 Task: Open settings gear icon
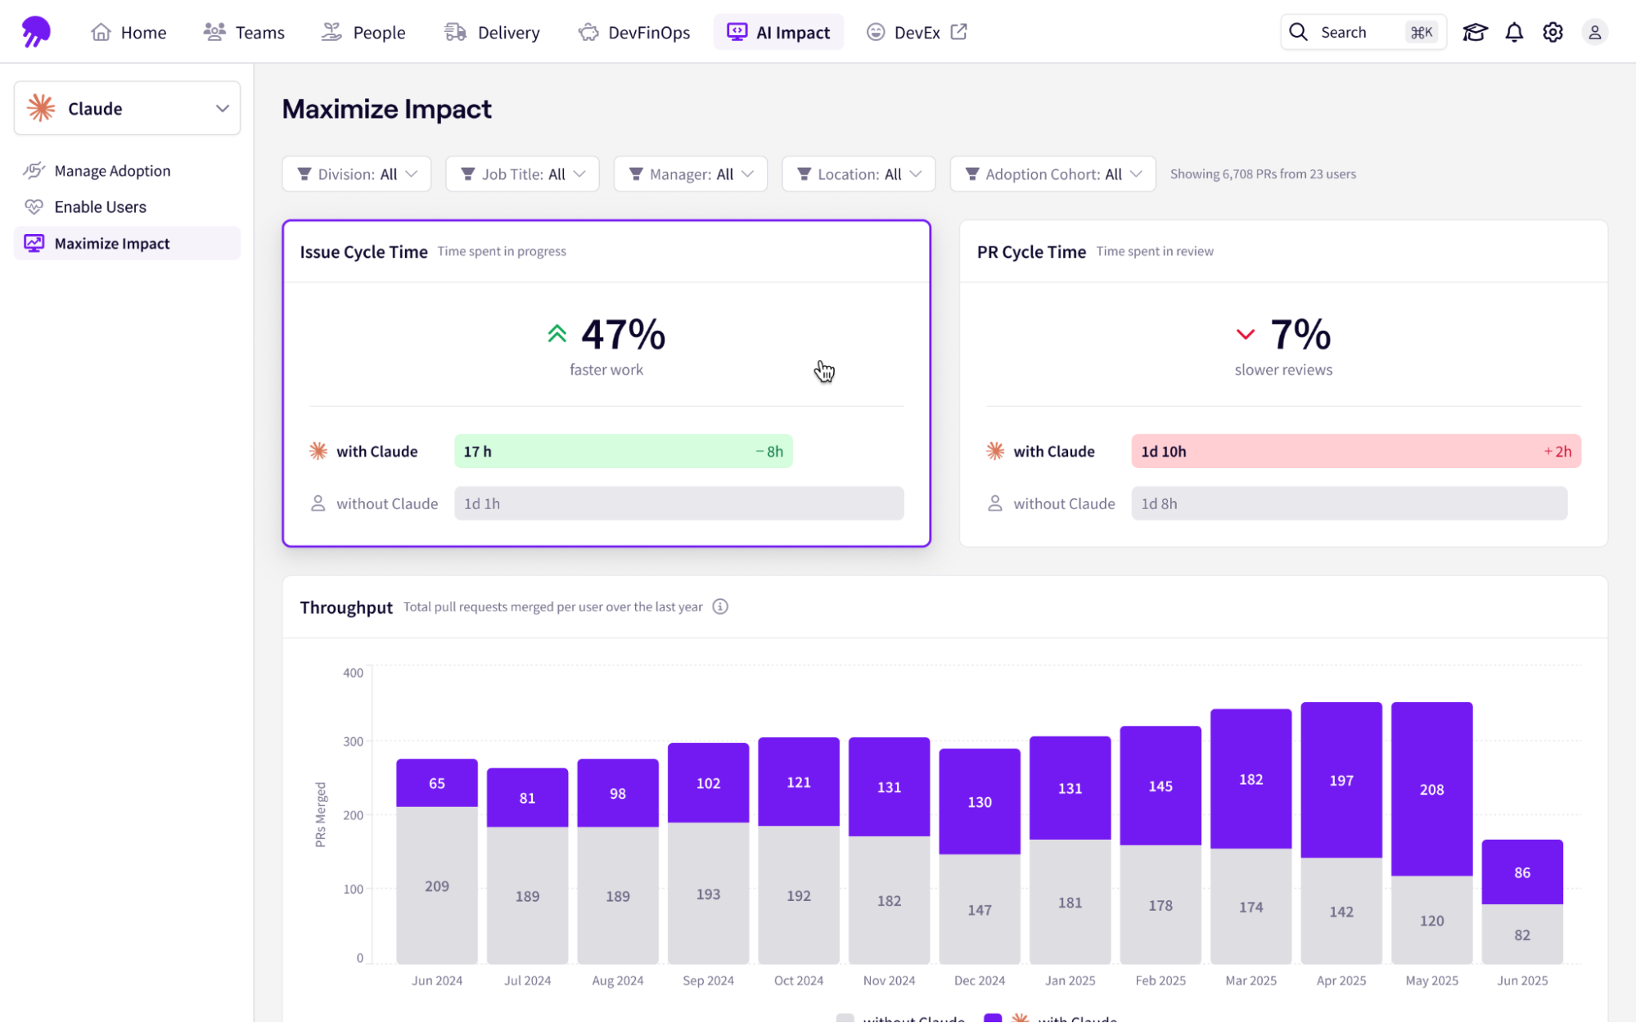[1553, 32]
